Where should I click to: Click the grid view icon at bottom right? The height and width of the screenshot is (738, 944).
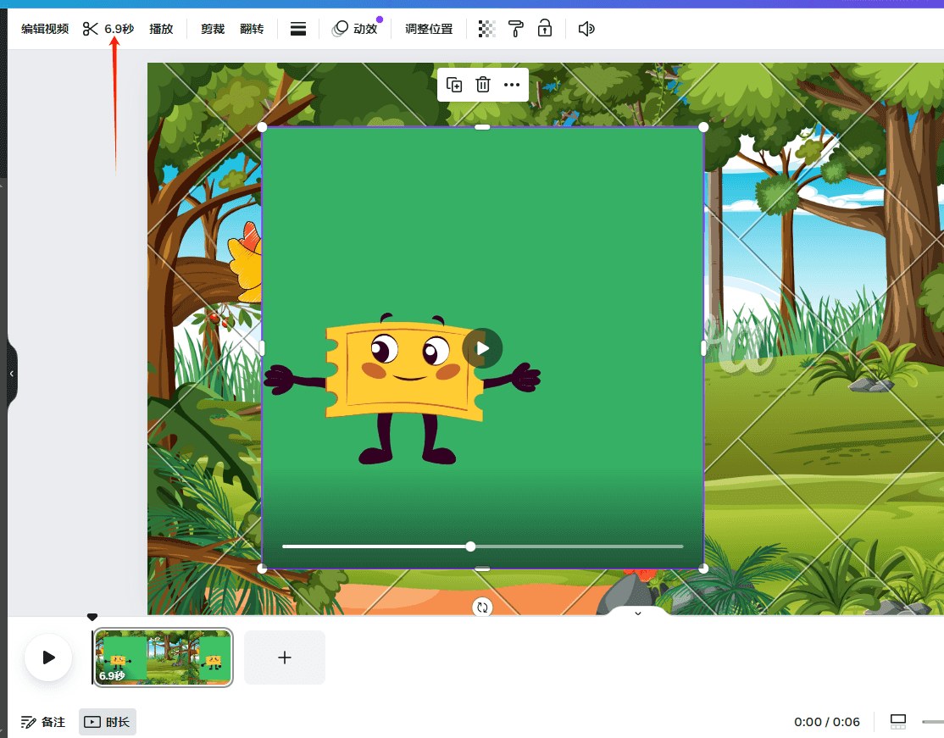pos(898,721)
